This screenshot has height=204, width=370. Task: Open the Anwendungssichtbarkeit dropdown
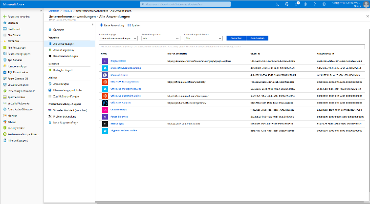pyautogui.click(x=202, y=38)
